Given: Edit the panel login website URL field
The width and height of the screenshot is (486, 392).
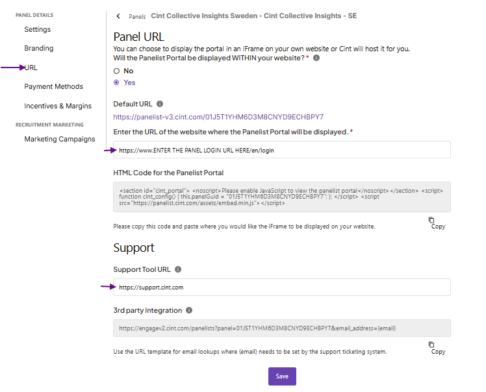Looking at the screenshot, I should [x=282, y=150].
